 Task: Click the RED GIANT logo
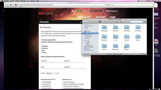pos(46,13)
